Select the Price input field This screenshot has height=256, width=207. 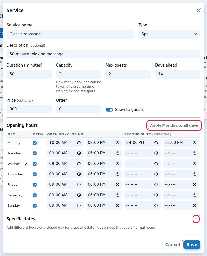[29, 109]
